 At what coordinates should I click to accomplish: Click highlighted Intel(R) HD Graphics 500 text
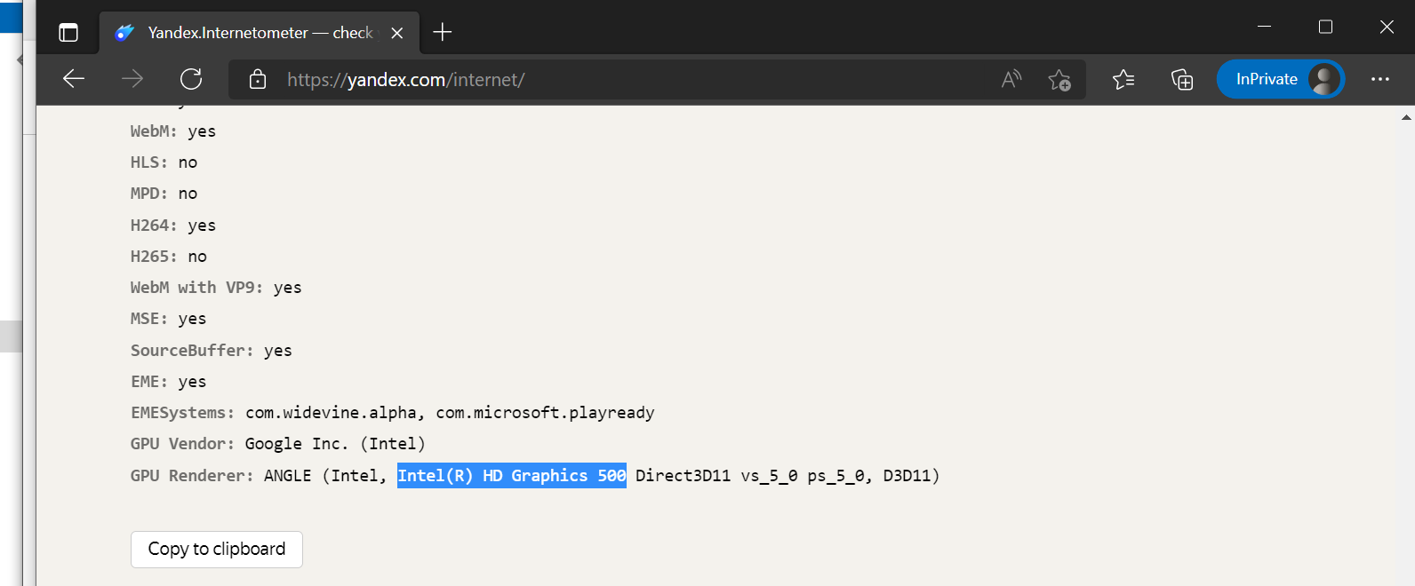click(x=512, y=476)
